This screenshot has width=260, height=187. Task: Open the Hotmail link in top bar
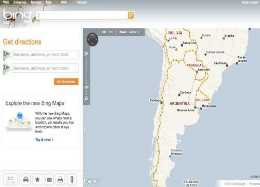click(x=82, y=2)
